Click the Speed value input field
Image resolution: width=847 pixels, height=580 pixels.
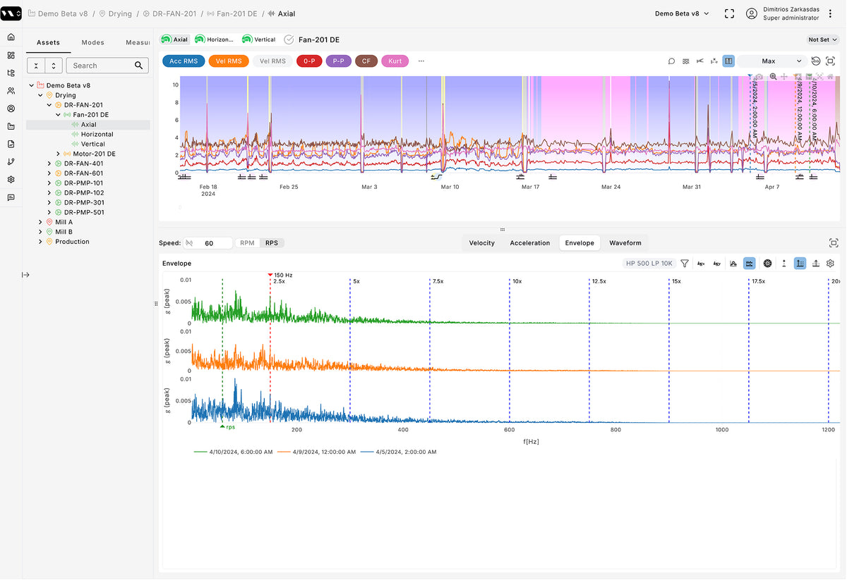(x=208, y=243)
